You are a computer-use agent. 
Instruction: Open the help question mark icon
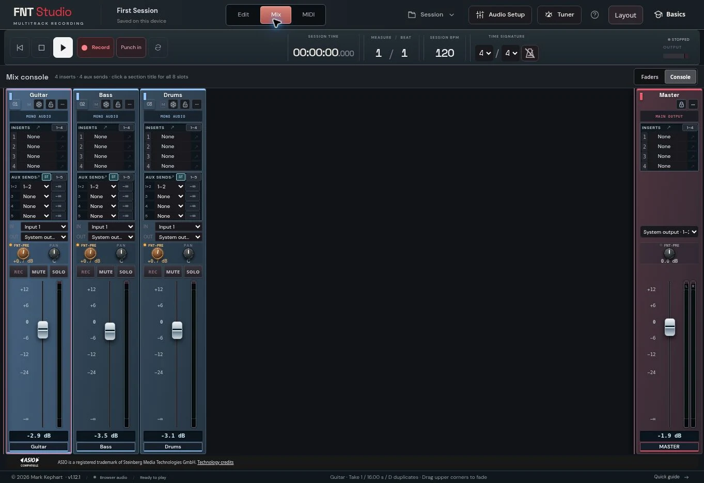tap(595, 15)
